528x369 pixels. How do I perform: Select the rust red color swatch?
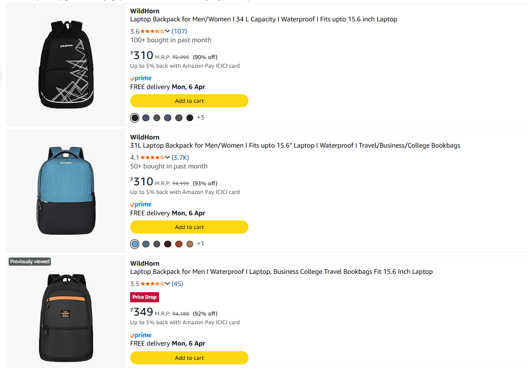coord(179,244)
